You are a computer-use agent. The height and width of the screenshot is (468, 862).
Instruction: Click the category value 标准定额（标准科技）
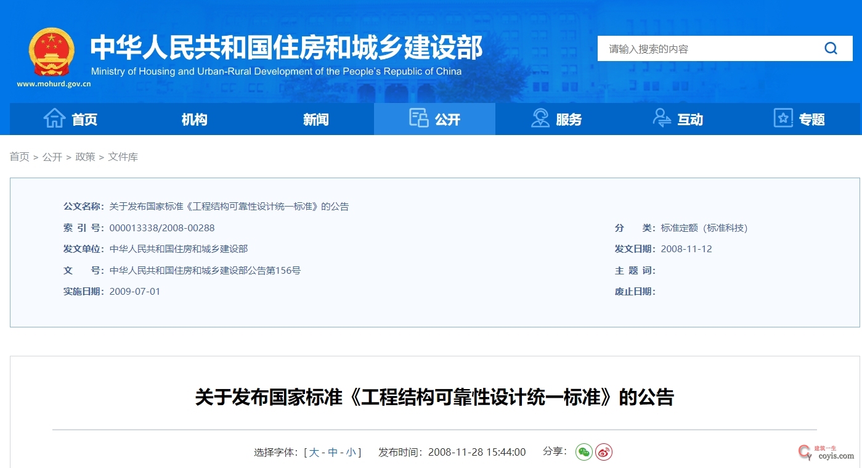click(x=704, y=228)
